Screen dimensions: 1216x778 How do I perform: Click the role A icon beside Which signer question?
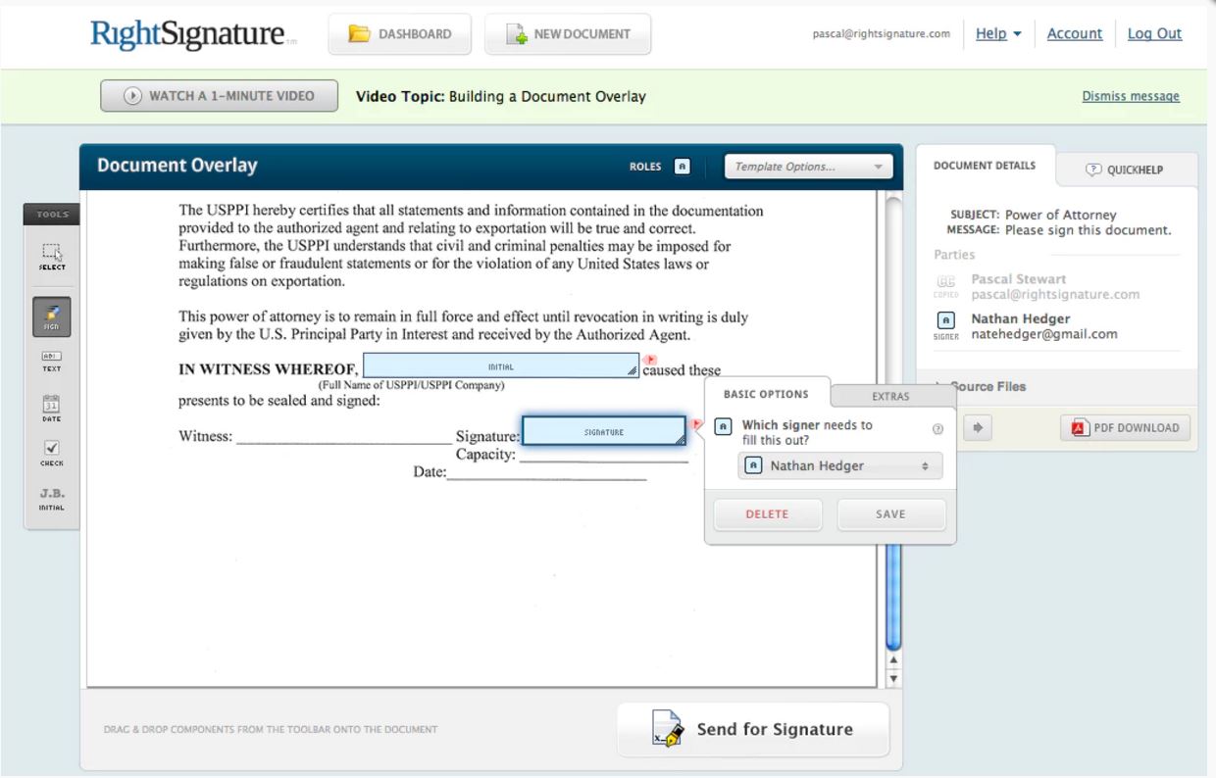point(723,427)
